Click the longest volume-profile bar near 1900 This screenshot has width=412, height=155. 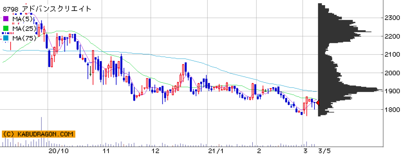click(x=350, y=90)
